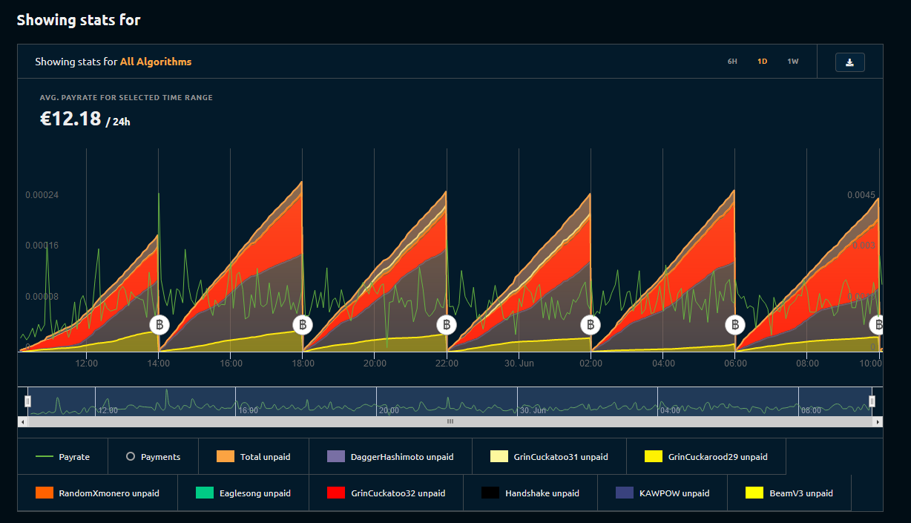911x523 pixels.
Task: Toggle RandomXmonero unpaid legend item
Action: pyautogui.click(x=97, y=493)
